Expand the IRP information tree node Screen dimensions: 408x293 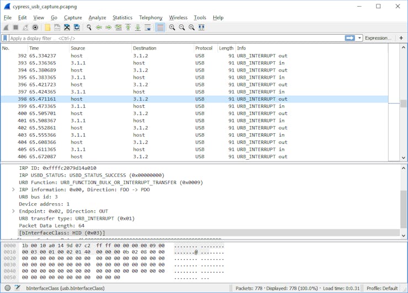click(x=13, y=189)
